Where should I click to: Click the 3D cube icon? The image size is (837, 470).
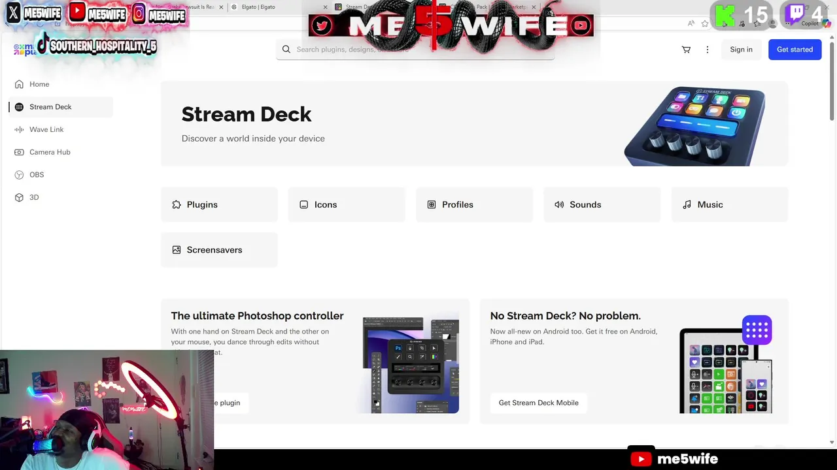point(19,197)
